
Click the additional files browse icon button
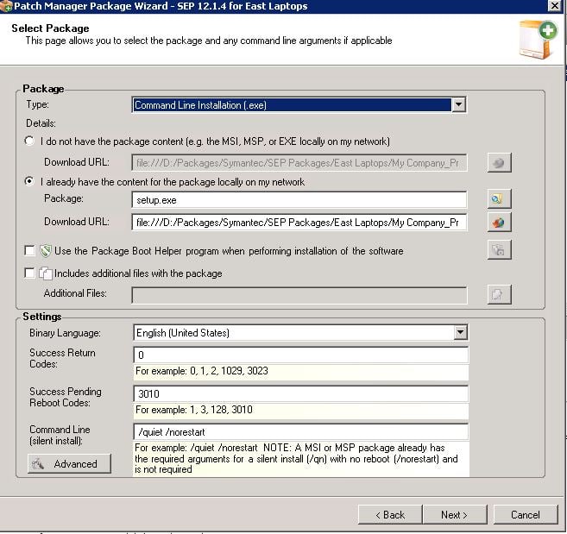[499, 294]
